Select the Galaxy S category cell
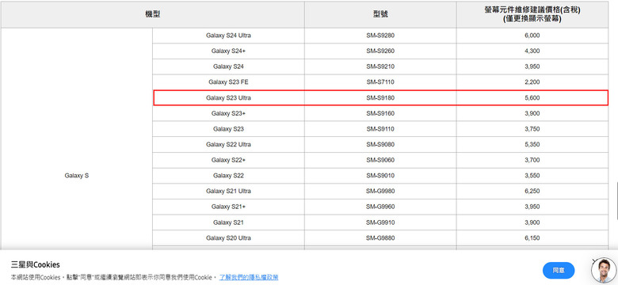Screen dimensions: 618x285 pos(77,176)
